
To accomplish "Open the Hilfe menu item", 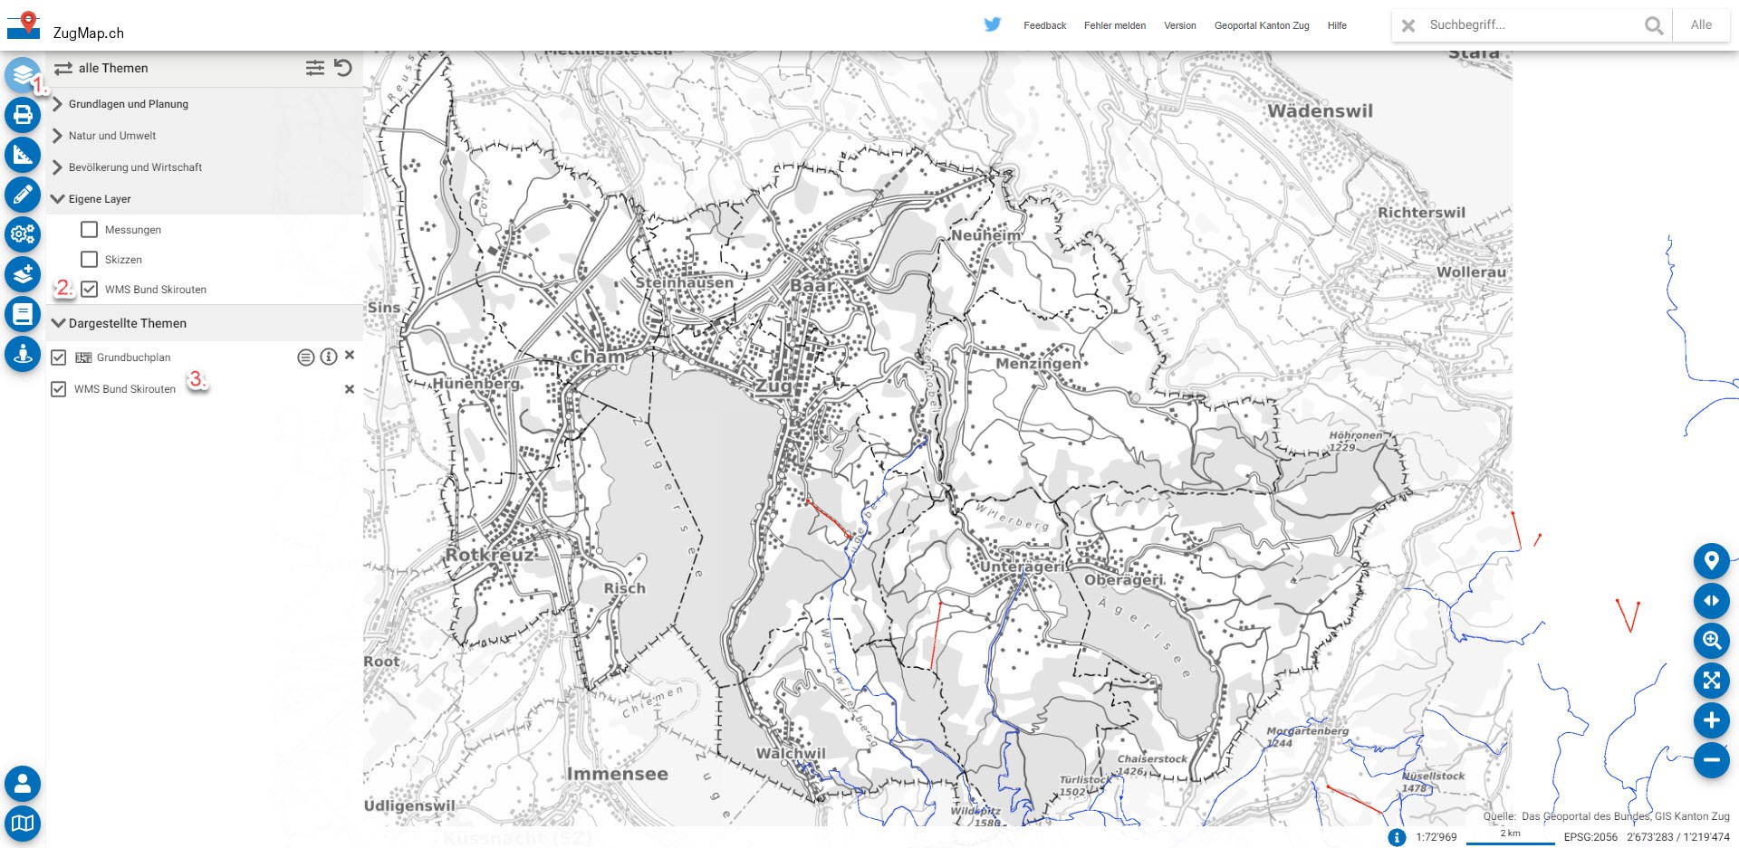I will 1337,25.
